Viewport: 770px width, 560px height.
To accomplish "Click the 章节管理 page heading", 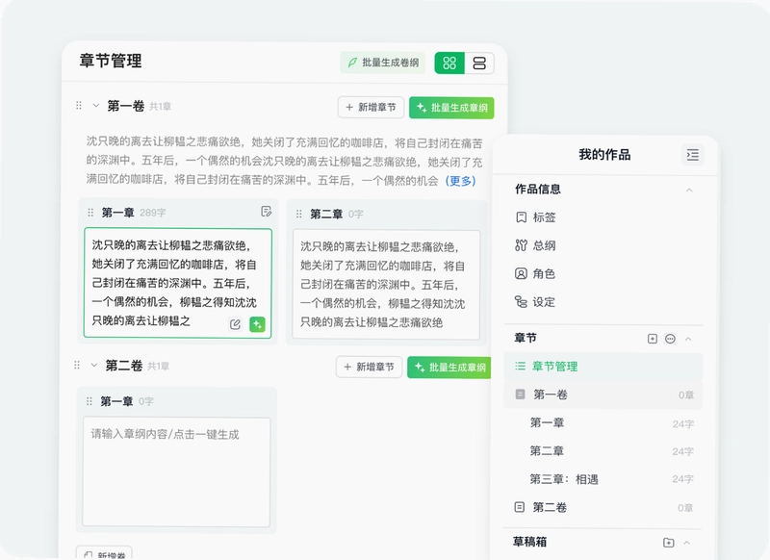I will [111, 61].
